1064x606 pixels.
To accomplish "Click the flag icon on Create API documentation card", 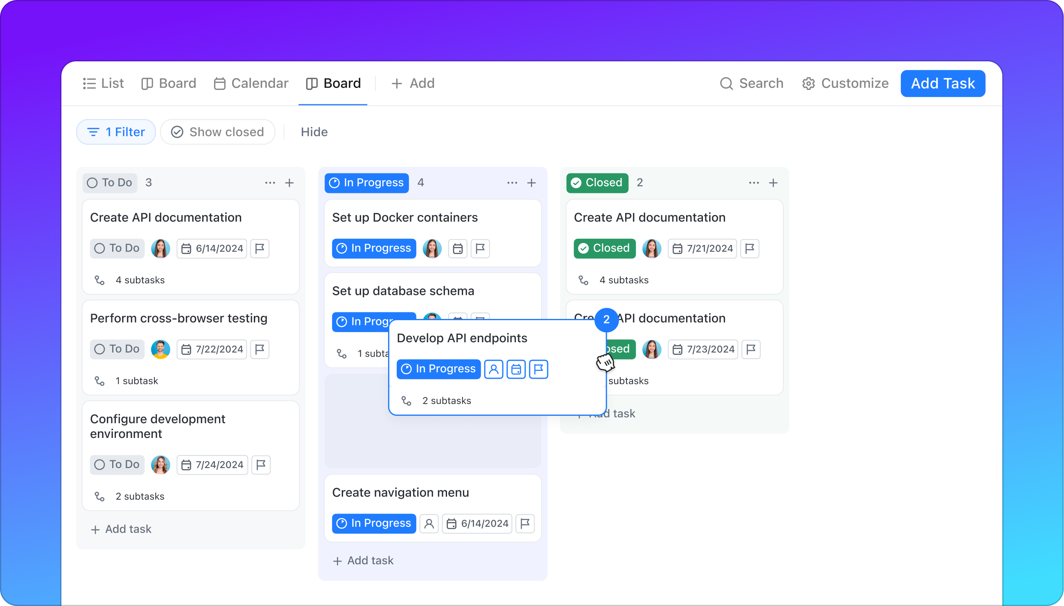I will [x=260, y=249].
